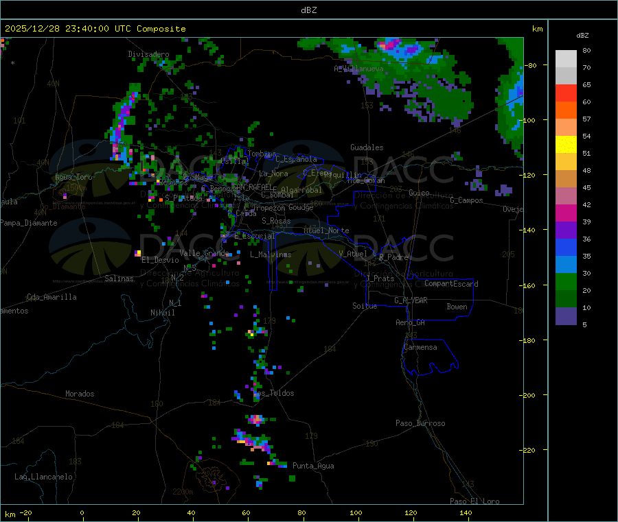Image resolution: width=618 pixels, height=522 pixels.
Task: Click the 'Lag.Llancanelo' map label
Action: click(x=44, y=477)
